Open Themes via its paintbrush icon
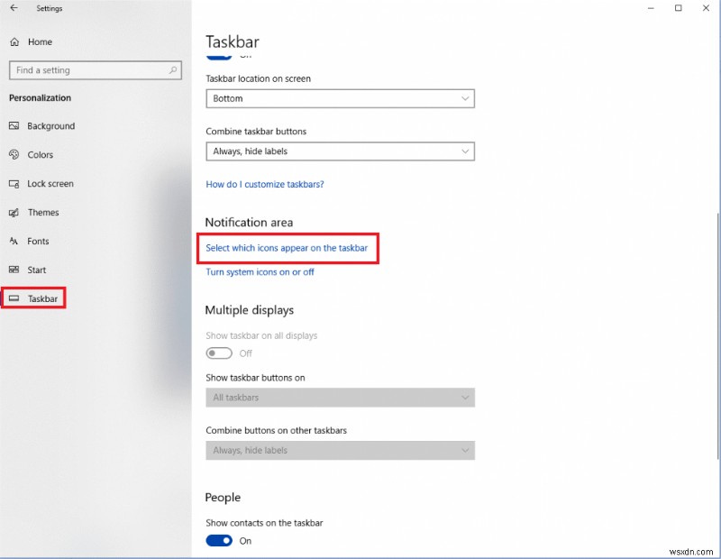721x559 pixels. (x=14, y=213)
